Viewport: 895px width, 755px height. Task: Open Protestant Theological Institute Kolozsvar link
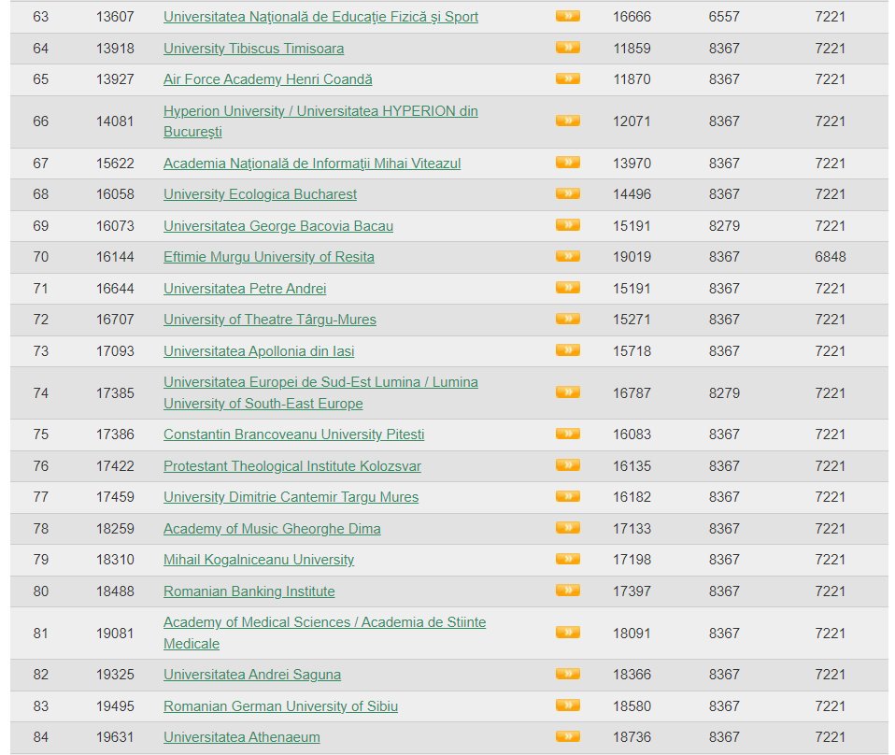pyautogui.click(x=292, y=466)
